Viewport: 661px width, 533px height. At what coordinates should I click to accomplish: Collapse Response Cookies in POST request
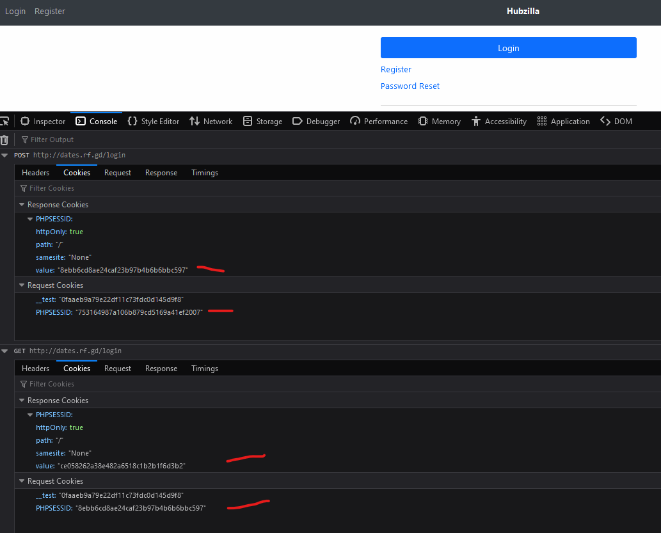click(x=21, y=205)
